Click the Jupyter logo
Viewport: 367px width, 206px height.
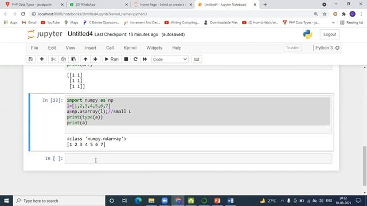[45, 34]
